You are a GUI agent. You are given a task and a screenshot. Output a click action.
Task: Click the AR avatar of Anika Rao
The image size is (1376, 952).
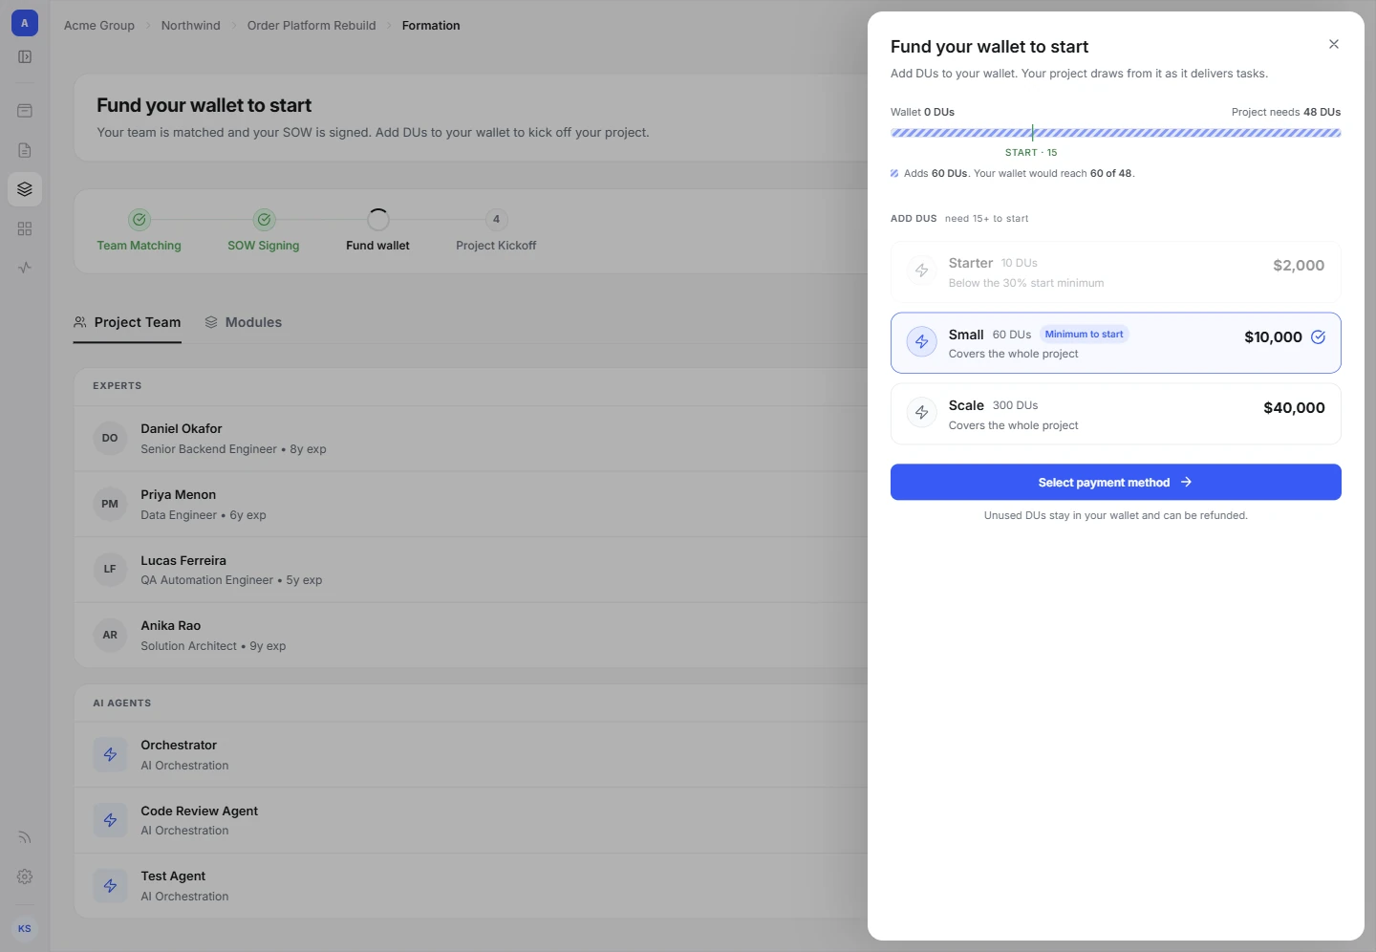click(110, 635)
